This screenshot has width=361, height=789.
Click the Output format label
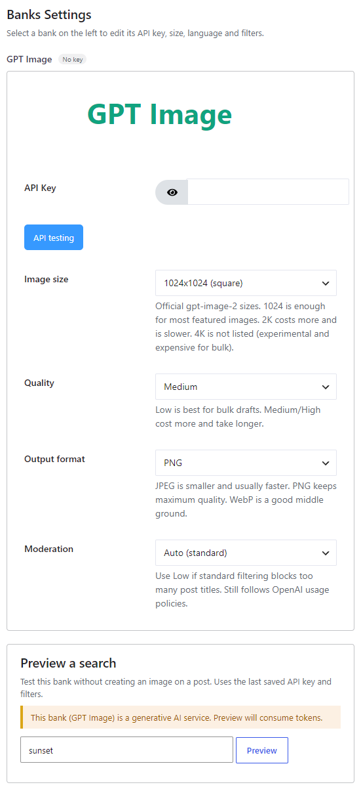pyautogui.click(x=54, y=459)
